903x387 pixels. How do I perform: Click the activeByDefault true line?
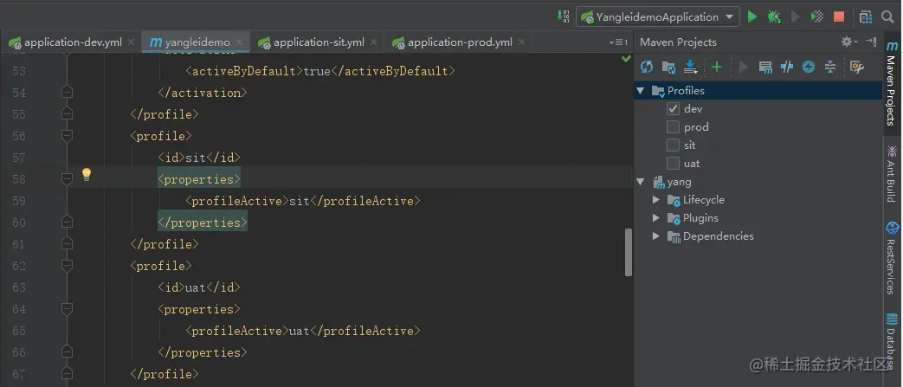point(320,71)
